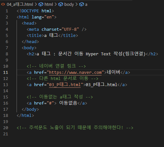Click the cube icon before the a breadcrumb

(82, 5)
